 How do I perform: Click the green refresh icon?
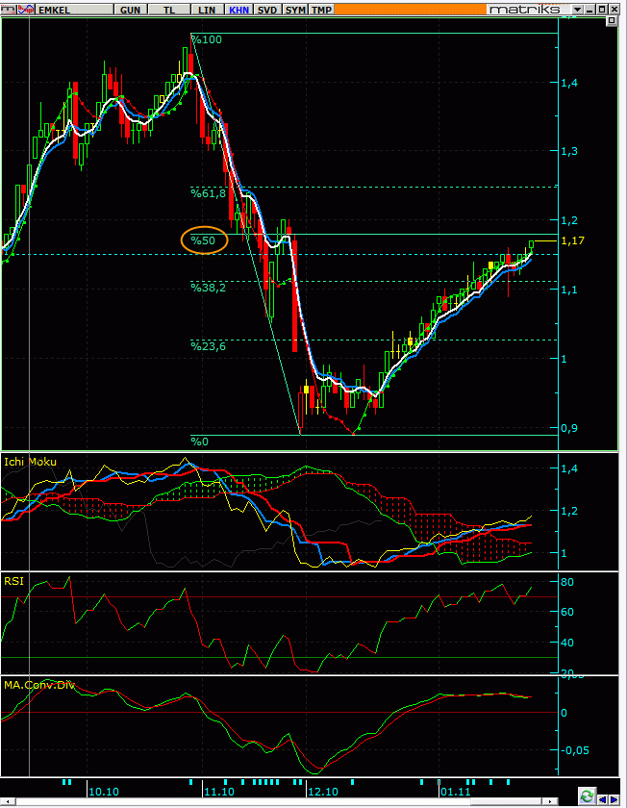tap(587, 795)
